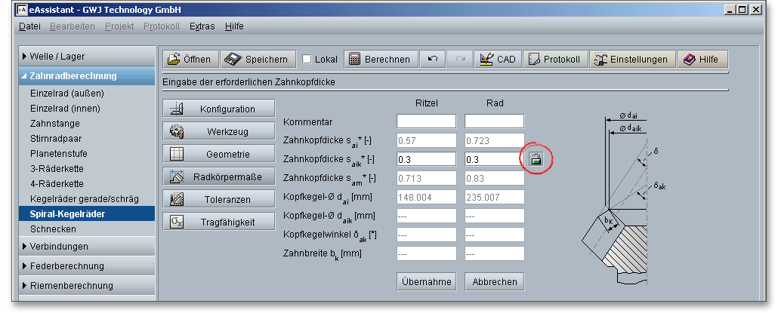Open the Extras menu

point(202,26)
